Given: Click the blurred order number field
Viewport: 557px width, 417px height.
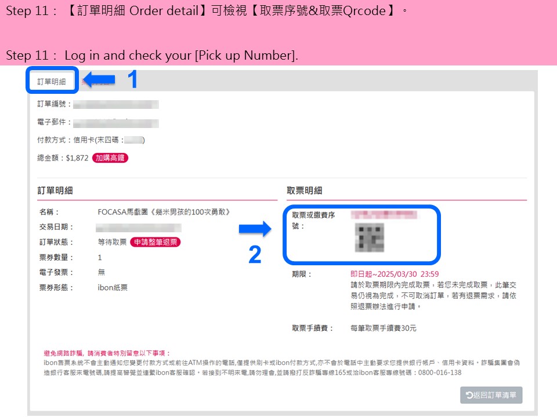Looking at the screenshot, I should coord(116,104).
